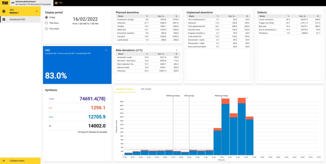Select the QUANTITY CHART tab
Image resolution: width=326 pixels, height=164 pixels.
(124, 89)
